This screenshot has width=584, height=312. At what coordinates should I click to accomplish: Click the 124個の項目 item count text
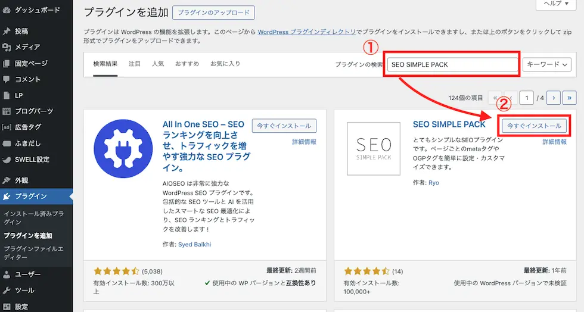tap(465, 98)
